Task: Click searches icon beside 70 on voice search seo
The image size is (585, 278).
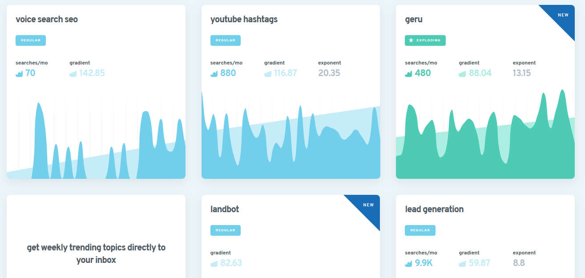Action: (x=19, y=73)
